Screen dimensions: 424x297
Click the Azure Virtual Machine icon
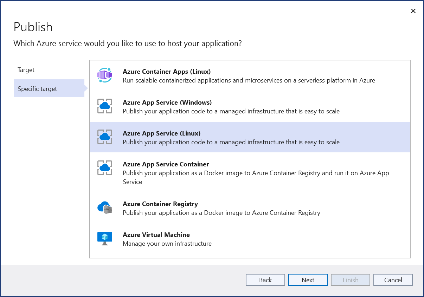104,239
